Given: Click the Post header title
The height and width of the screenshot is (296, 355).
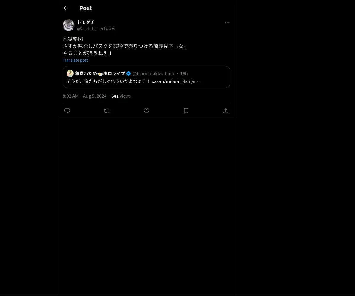Looking at the screenshot, I should pos(85,8).
